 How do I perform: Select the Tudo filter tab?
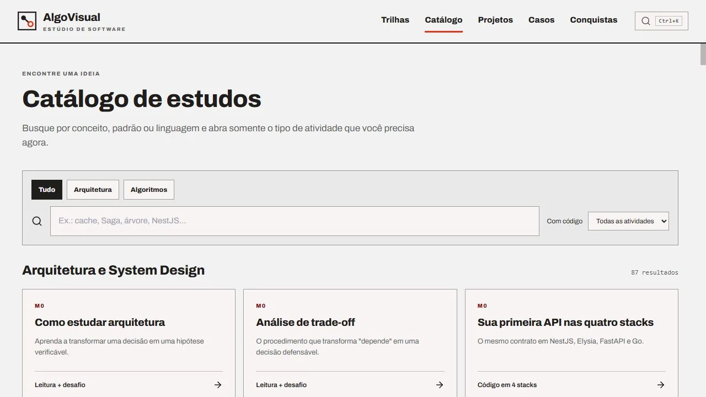47,190
